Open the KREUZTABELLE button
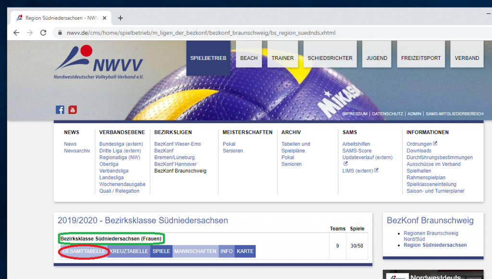 (129, 251)
